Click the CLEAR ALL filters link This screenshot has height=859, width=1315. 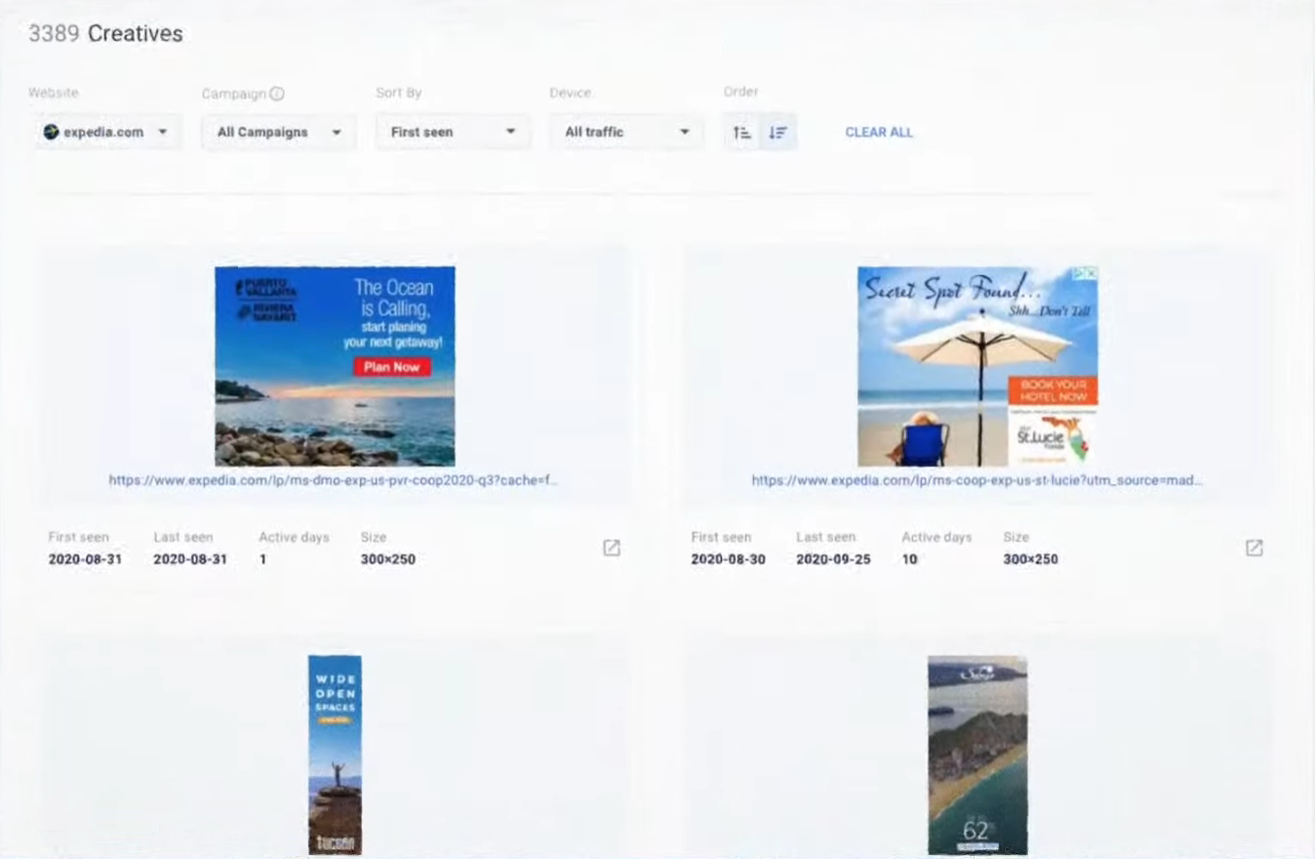coord(879,132)
